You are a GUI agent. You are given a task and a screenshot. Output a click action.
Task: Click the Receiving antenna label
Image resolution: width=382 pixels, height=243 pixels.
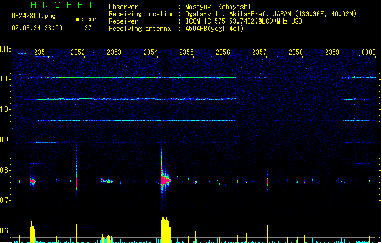click(140, 29)
